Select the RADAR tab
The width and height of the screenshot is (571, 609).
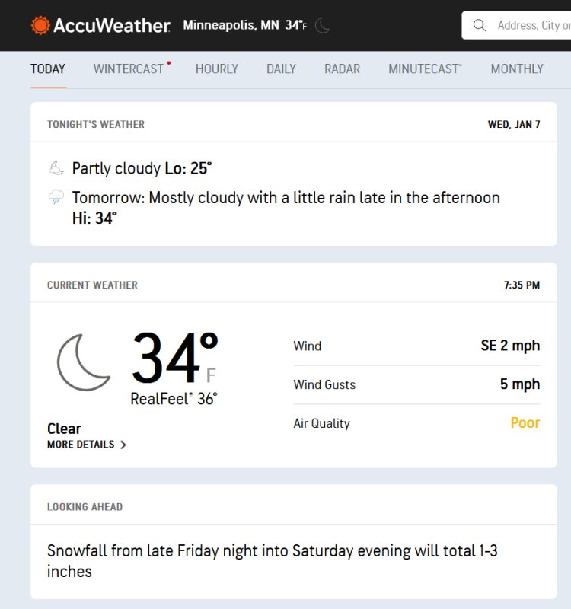pyautogui.click(x=341, y=69)
